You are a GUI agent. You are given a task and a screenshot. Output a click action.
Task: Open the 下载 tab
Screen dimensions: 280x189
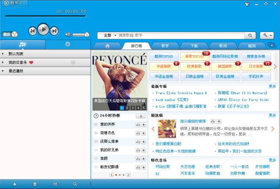coord(194,46)
